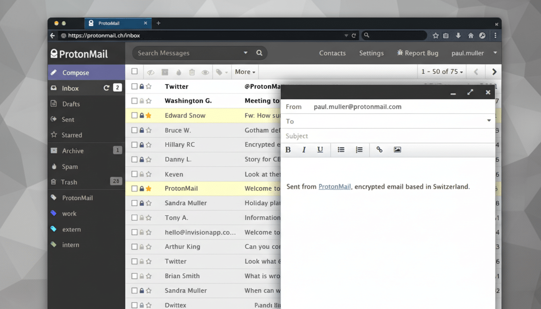
Task: Apply italic formatting in the composer
Action: (x=304, y=149)
